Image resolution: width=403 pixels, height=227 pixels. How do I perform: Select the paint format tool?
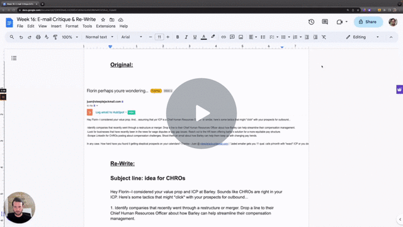tap(55, 37)
